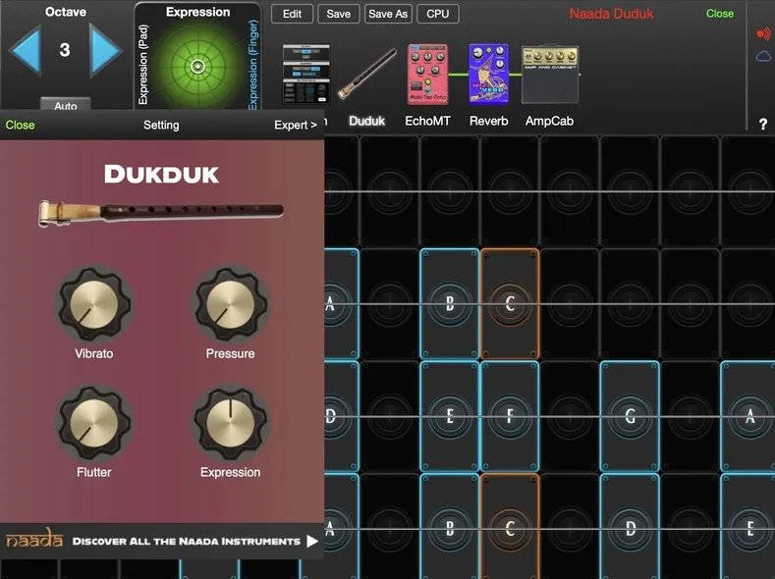Screen dimensions: 775x579
Task: Tap the green Expression XY pad
Action: pos(197,66)
